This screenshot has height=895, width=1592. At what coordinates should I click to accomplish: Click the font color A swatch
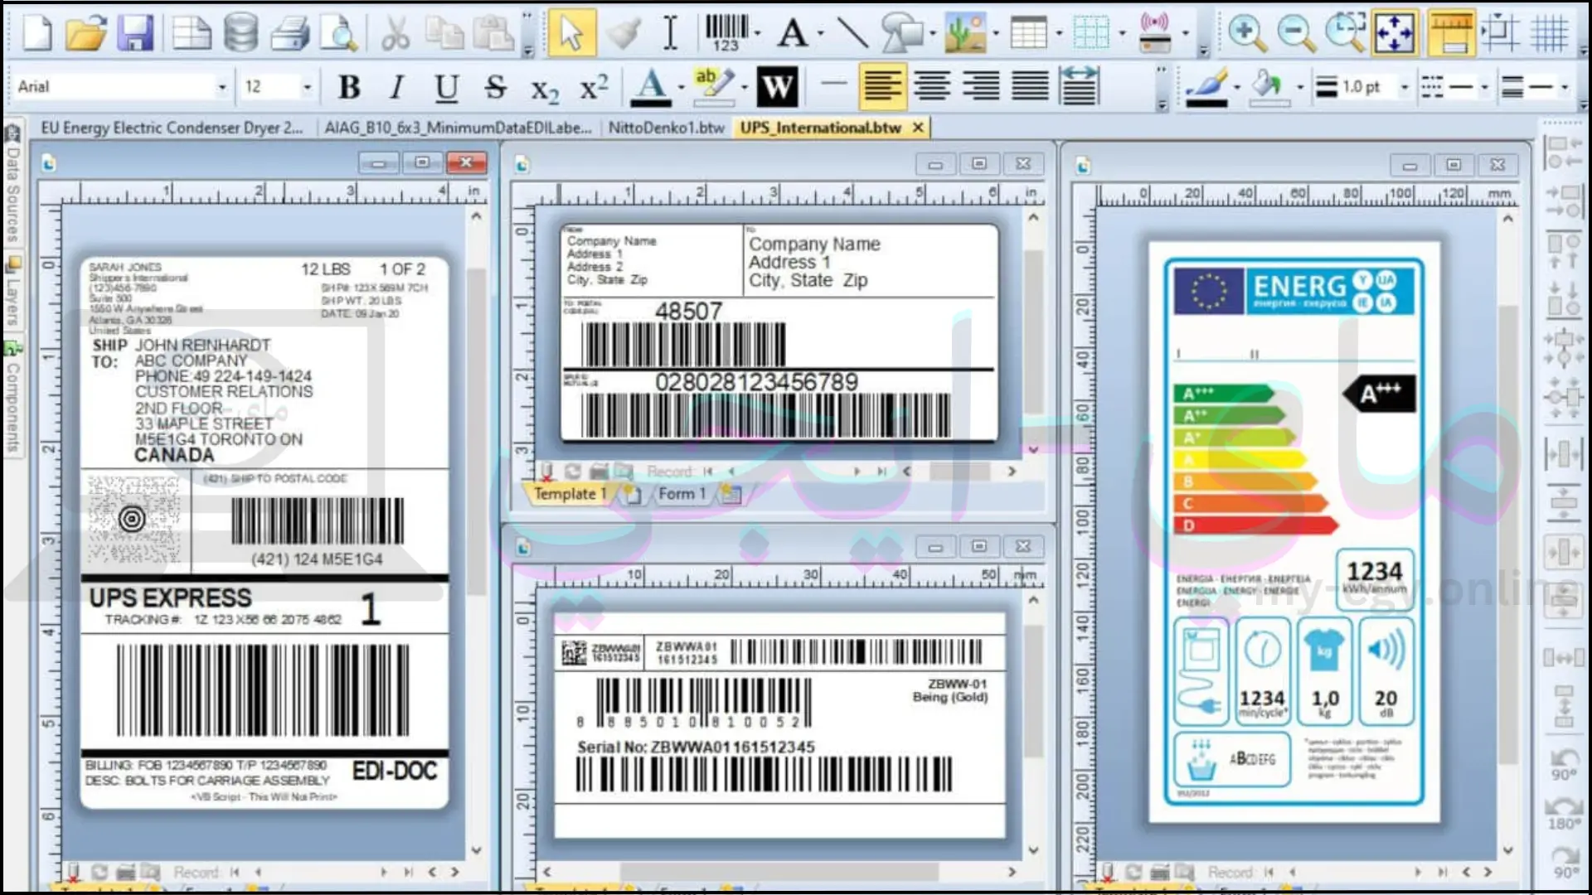pyautogui.click(x=651, y=86)
